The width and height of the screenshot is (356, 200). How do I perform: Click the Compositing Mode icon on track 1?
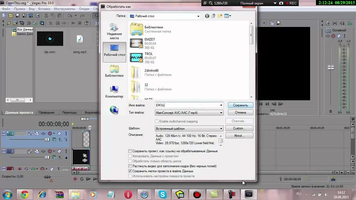pos(55,140)
